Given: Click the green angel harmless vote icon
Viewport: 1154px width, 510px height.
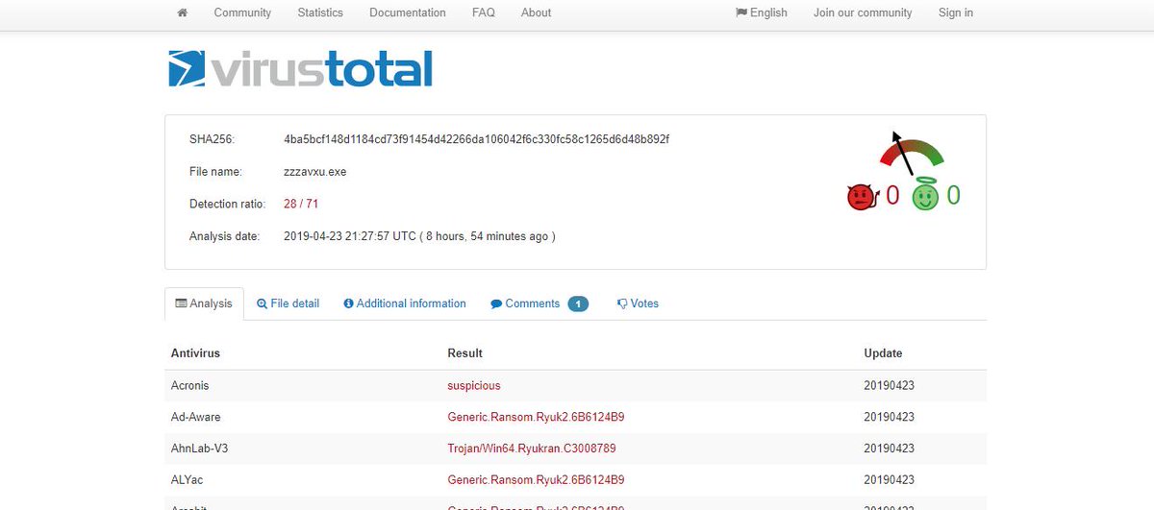Looking at the screenshot, I should (925, 197).
